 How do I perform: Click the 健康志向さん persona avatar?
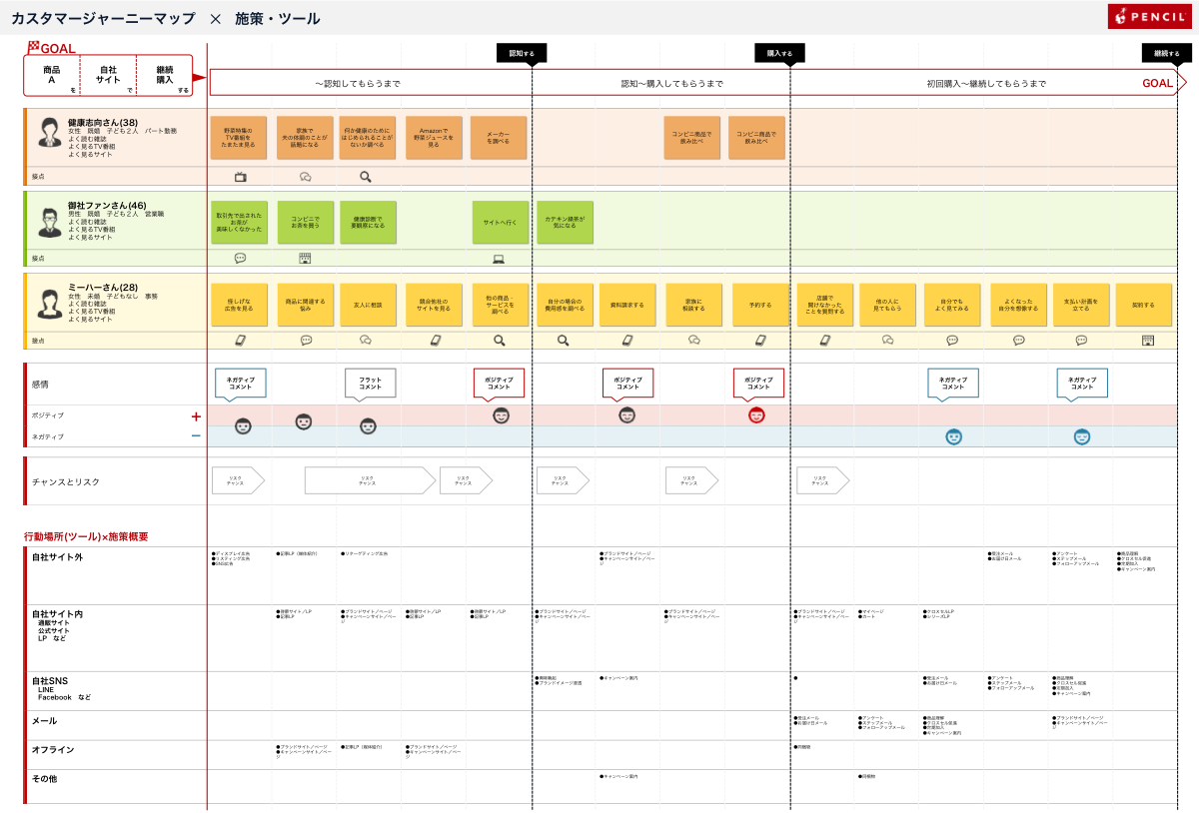point(50,133)
